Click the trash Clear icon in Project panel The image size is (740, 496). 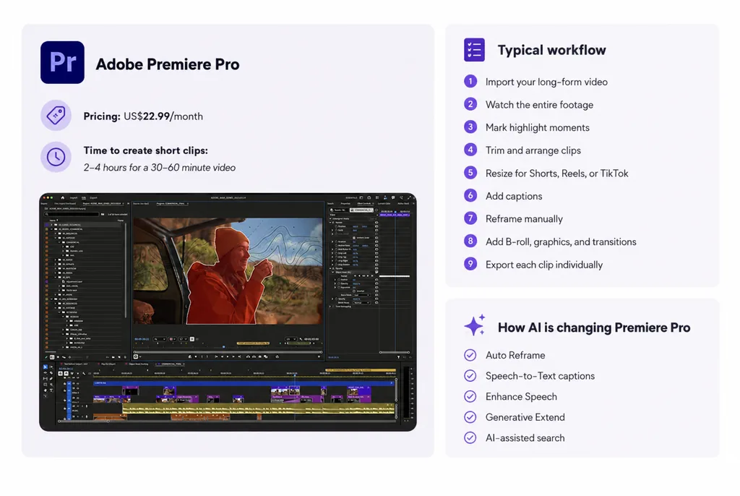(125, 357)
